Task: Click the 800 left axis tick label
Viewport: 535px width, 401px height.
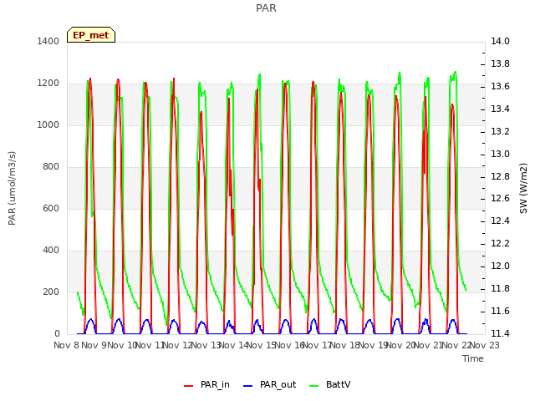Action: coord(51,167)
